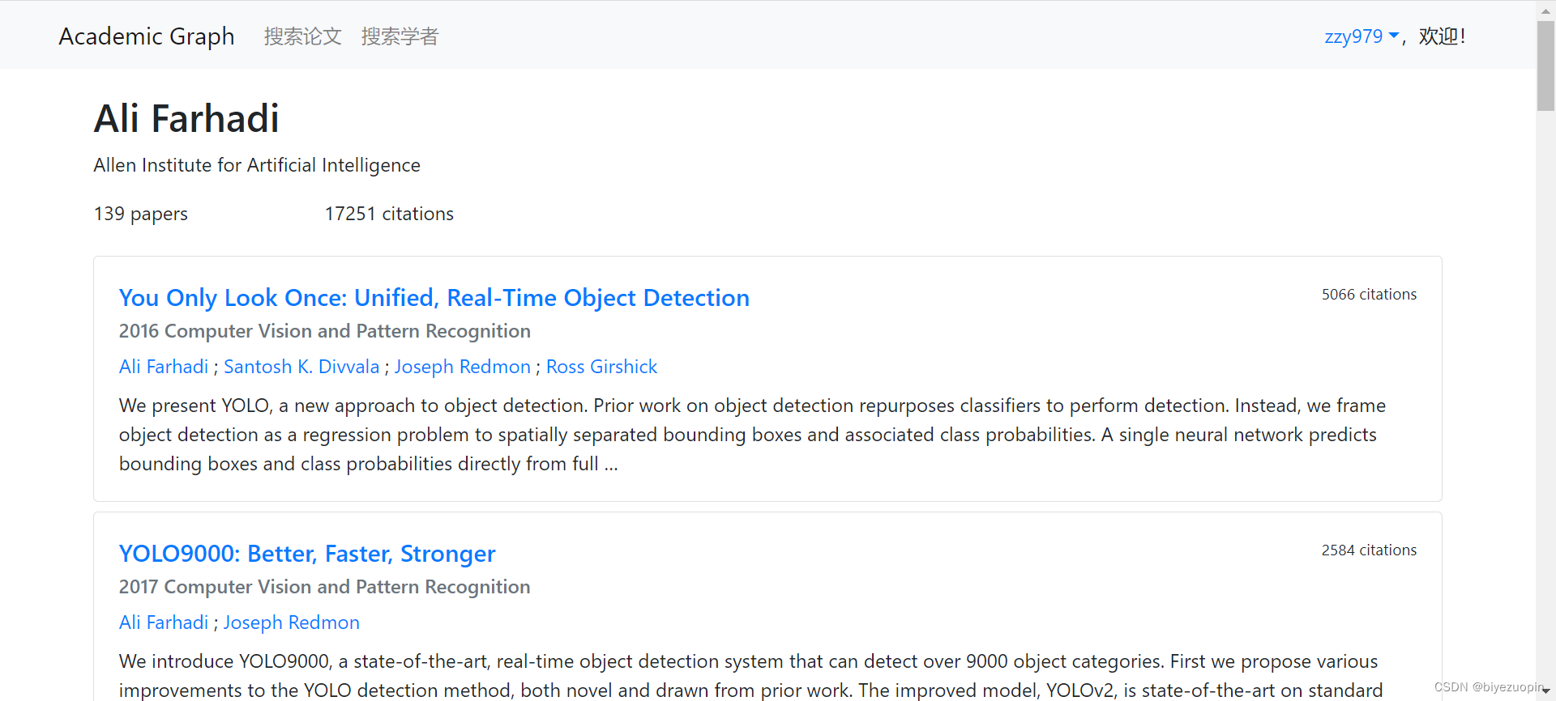Open the zzy979 user dropdown menu
The image size is (1556, 701).
click(1361, 36)
